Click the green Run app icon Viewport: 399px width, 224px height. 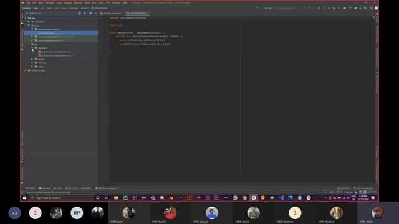(x=304, y=8)
